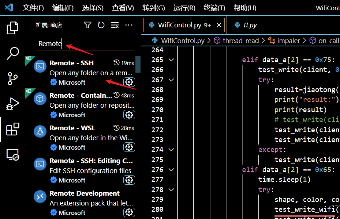Click the 'time.sleep(1)' code line
The height and width of the screenshot is (219, 340).
coord(284,180)
